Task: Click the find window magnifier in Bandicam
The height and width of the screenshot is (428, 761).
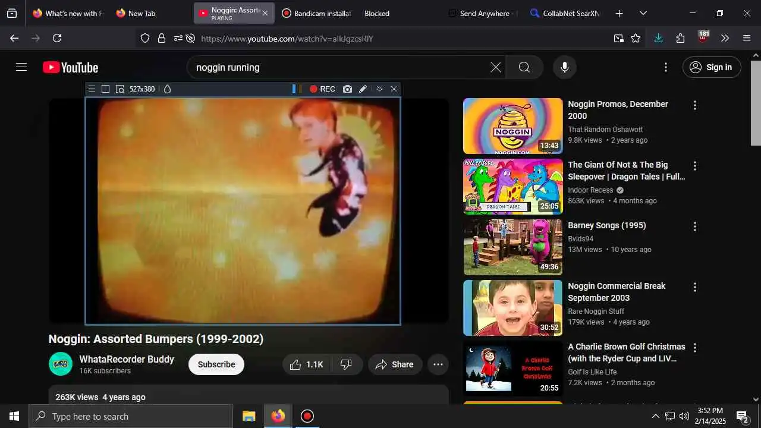Action: click(120, 89)
